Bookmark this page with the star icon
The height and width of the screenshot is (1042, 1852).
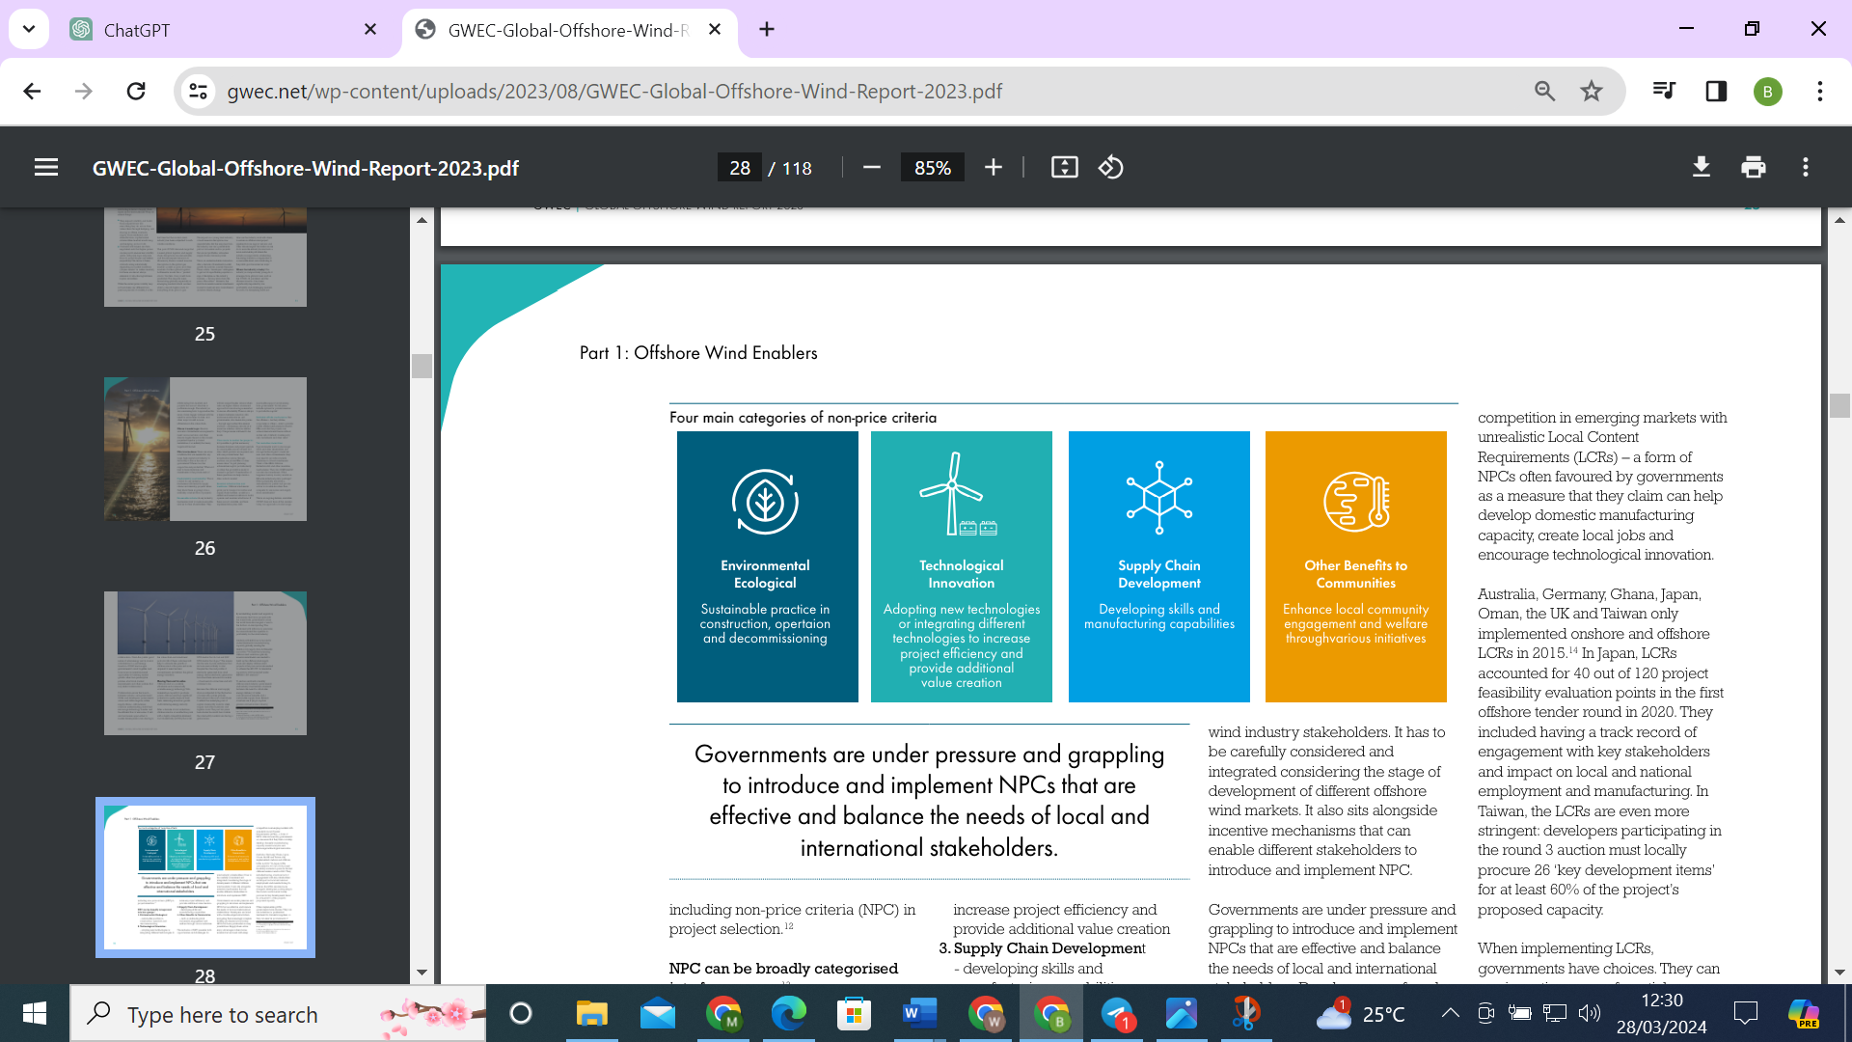1592,92
